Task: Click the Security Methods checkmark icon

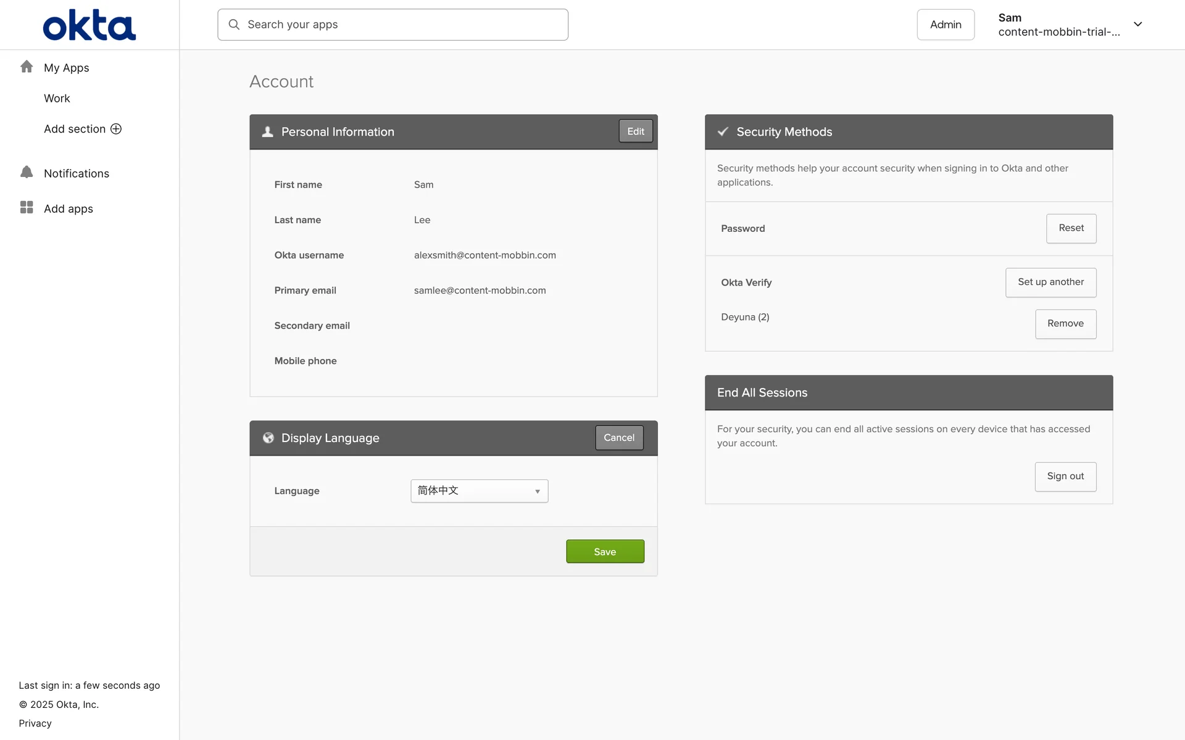Action: [723, 132]
